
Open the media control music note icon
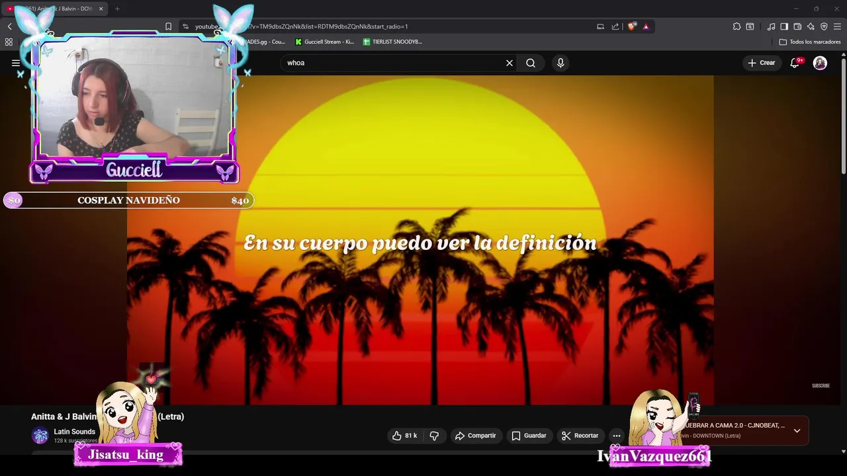(771, 26)
